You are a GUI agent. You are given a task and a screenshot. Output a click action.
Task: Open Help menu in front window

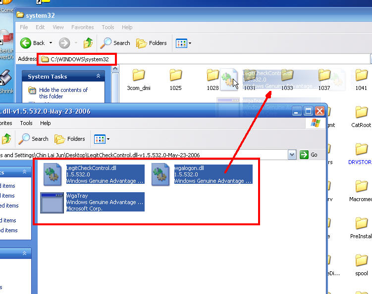pos(45,123)
